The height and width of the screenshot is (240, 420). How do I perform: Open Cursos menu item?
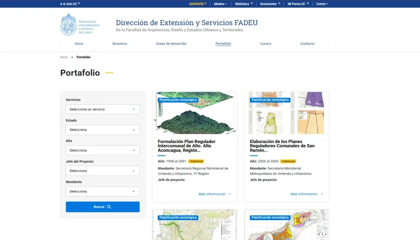pos(266,43)
